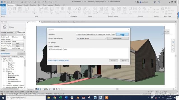Select the Dormer opening tool
This screenshot has height=100, width=179.
click(150, 10)
